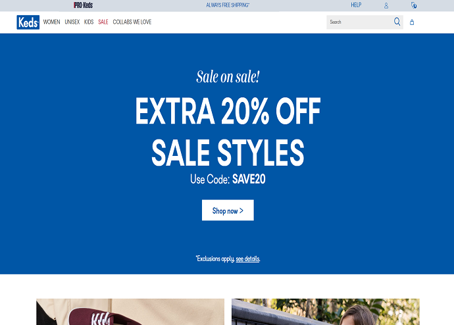The width and height of the screenshot is (454, 325).
Task: Click the SAVE20 promo code text
Action: tap(249, 179)
